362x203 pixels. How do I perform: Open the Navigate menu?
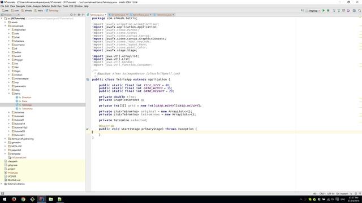20,6
